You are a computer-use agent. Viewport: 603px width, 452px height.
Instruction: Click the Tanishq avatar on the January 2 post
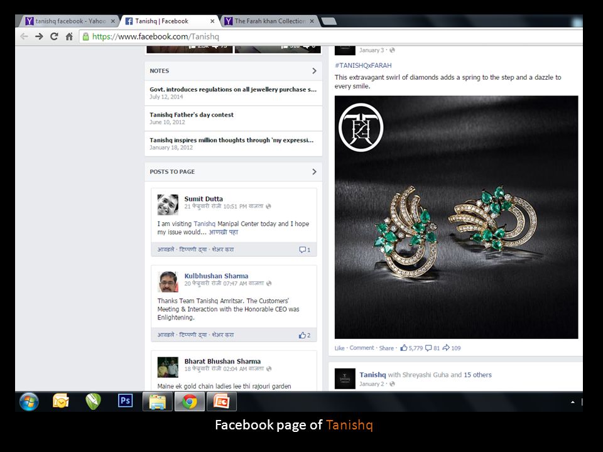[x=345, y=379]
